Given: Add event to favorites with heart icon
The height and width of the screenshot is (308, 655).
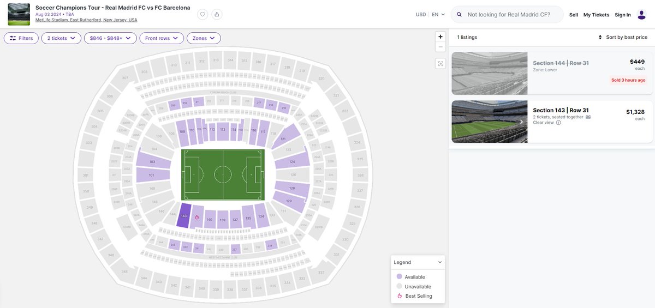Looking at the screenshot, I should (x=203, y=15).
